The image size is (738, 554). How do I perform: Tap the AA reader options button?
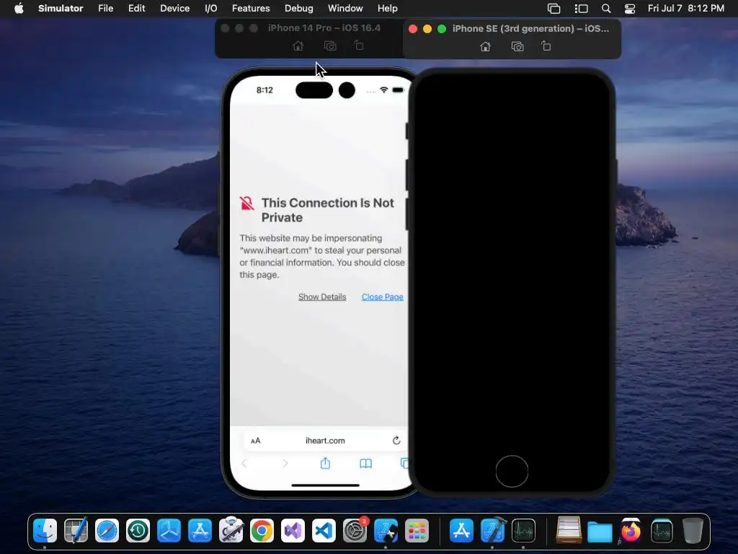pyautogui.click(x=256, y=441)
